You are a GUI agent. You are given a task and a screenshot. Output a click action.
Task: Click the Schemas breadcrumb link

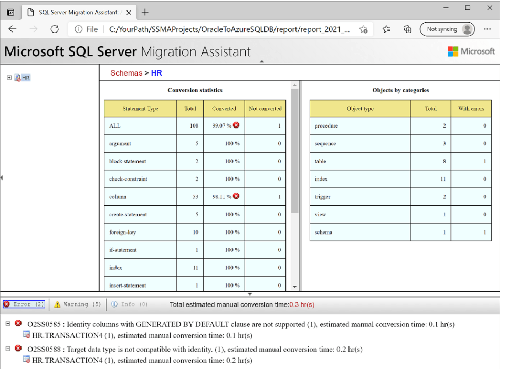tap(126, 73)
